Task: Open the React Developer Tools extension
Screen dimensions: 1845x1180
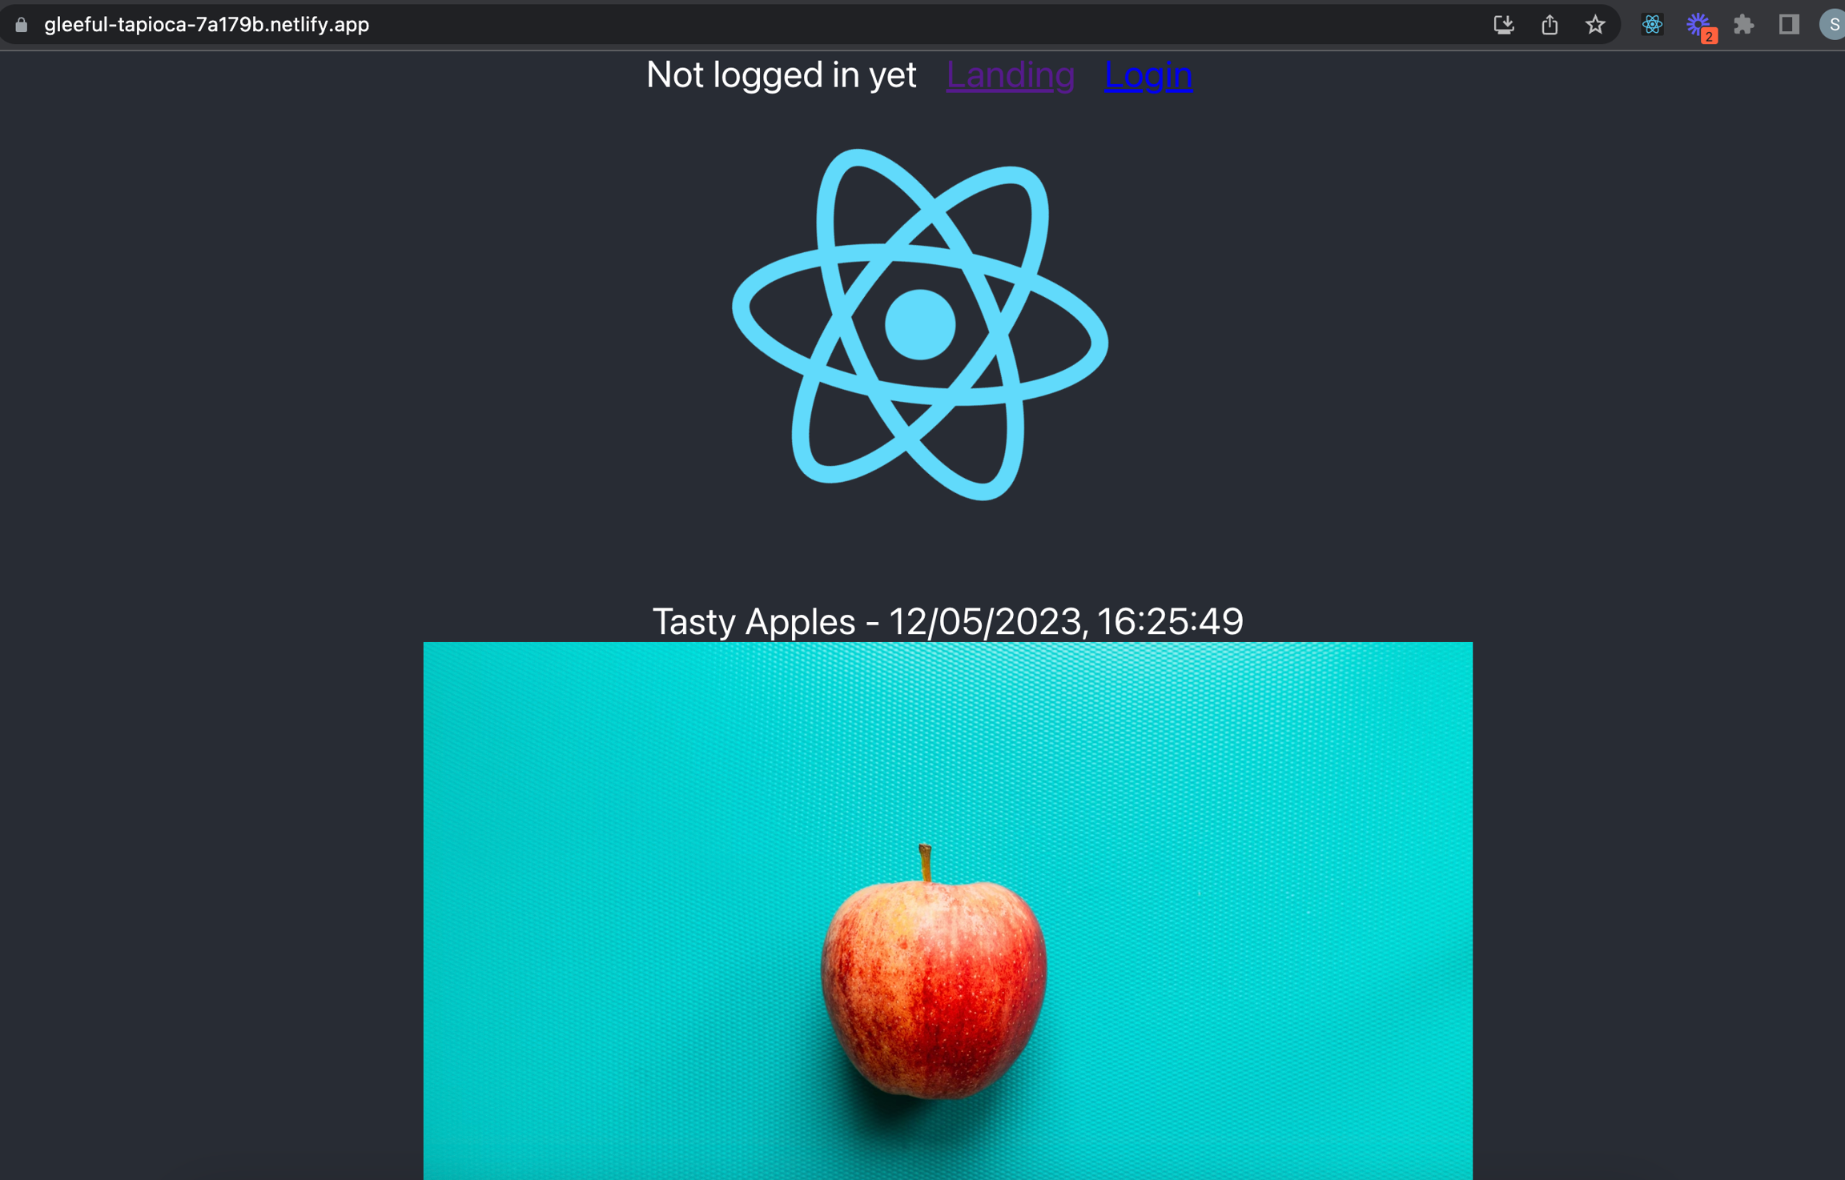Action: [1651, 25]
